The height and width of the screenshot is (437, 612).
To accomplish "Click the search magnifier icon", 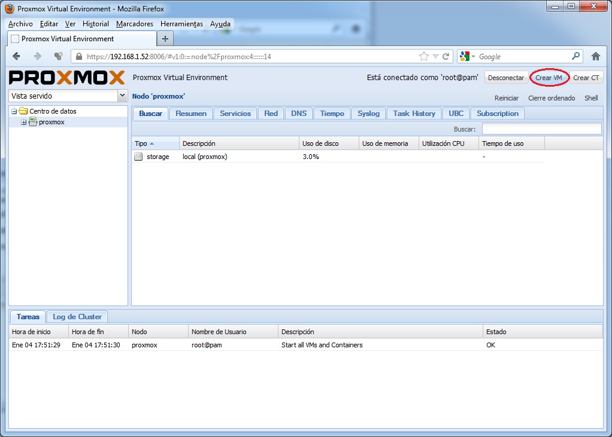I will coord(575,56).
